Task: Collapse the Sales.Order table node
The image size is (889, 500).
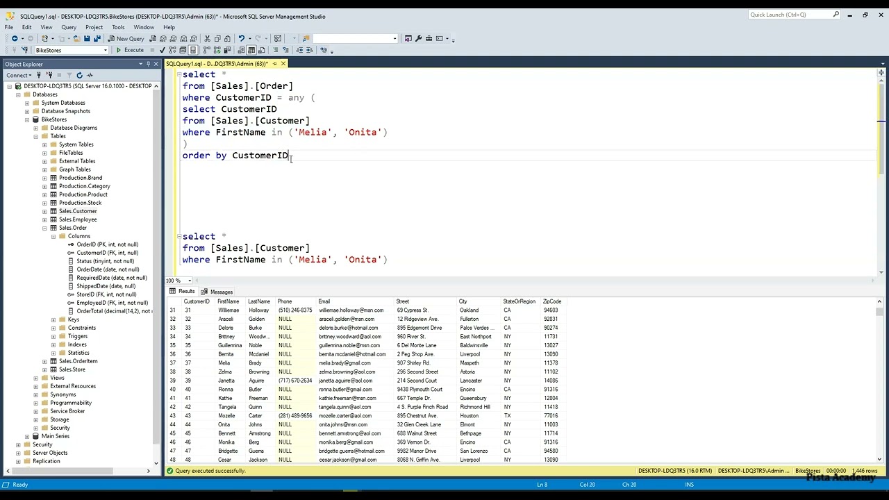Action: coord(45,228)
